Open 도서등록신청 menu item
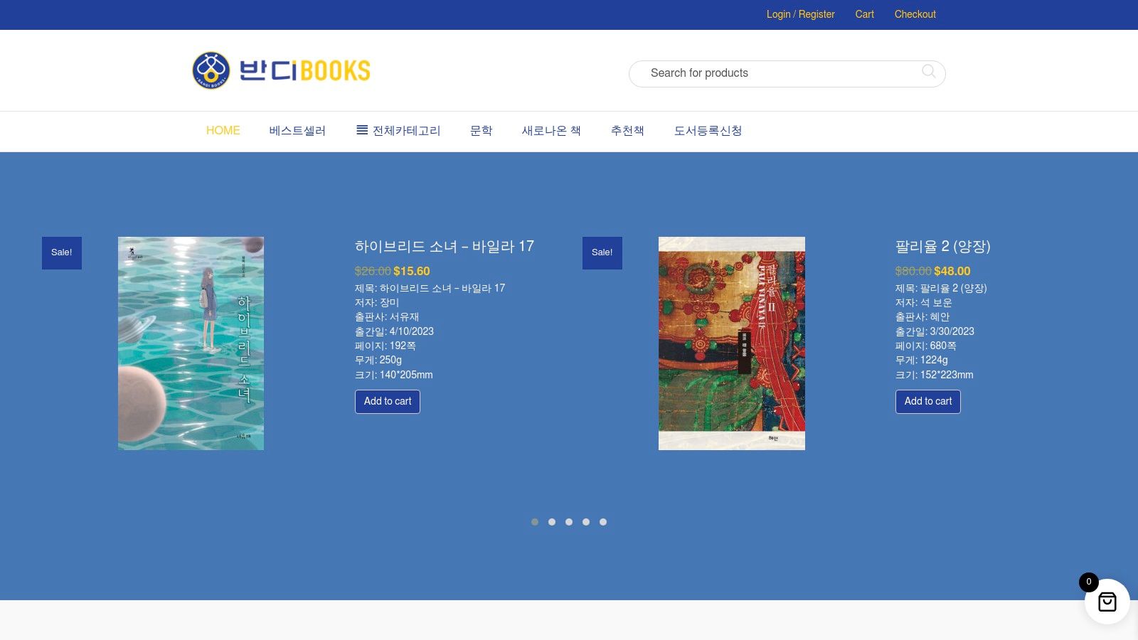The width and height of the screenshot is (1138, 640). pos(708,131)
